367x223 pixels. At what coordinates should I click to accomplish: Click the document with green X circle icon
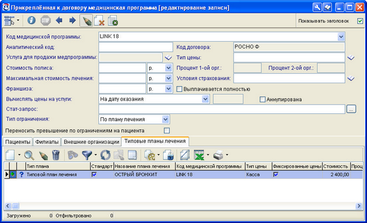tap(113, 21)
